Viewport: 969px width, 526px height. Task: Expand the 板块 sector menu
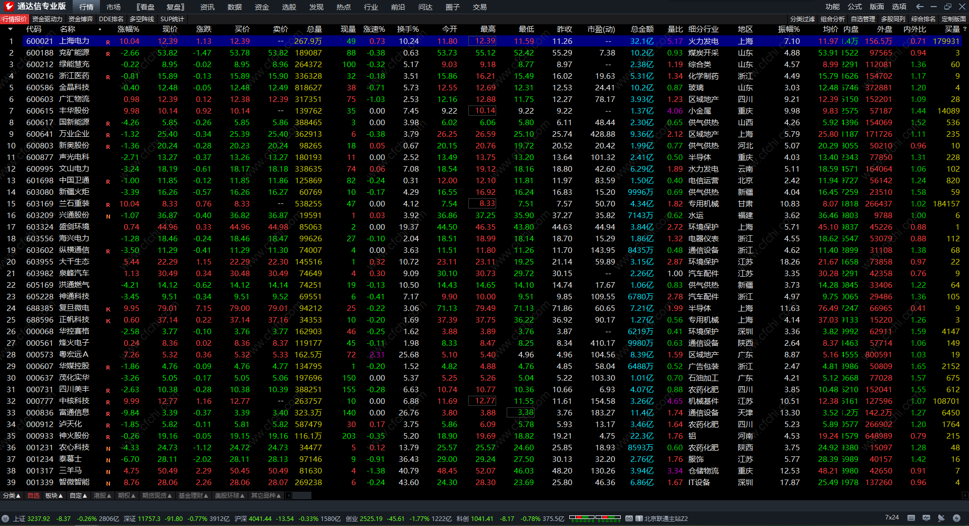point(54,496)
